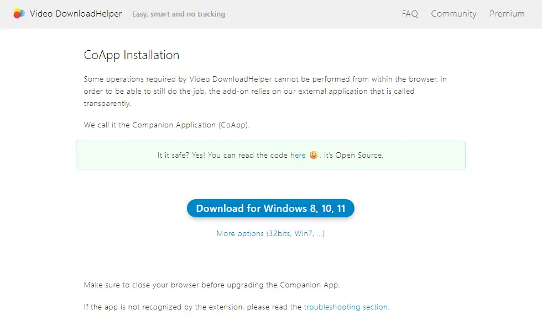Open the Video DownloadHelper home title
The height and width of the screenshot is (331, 542).
coord(76,14)
